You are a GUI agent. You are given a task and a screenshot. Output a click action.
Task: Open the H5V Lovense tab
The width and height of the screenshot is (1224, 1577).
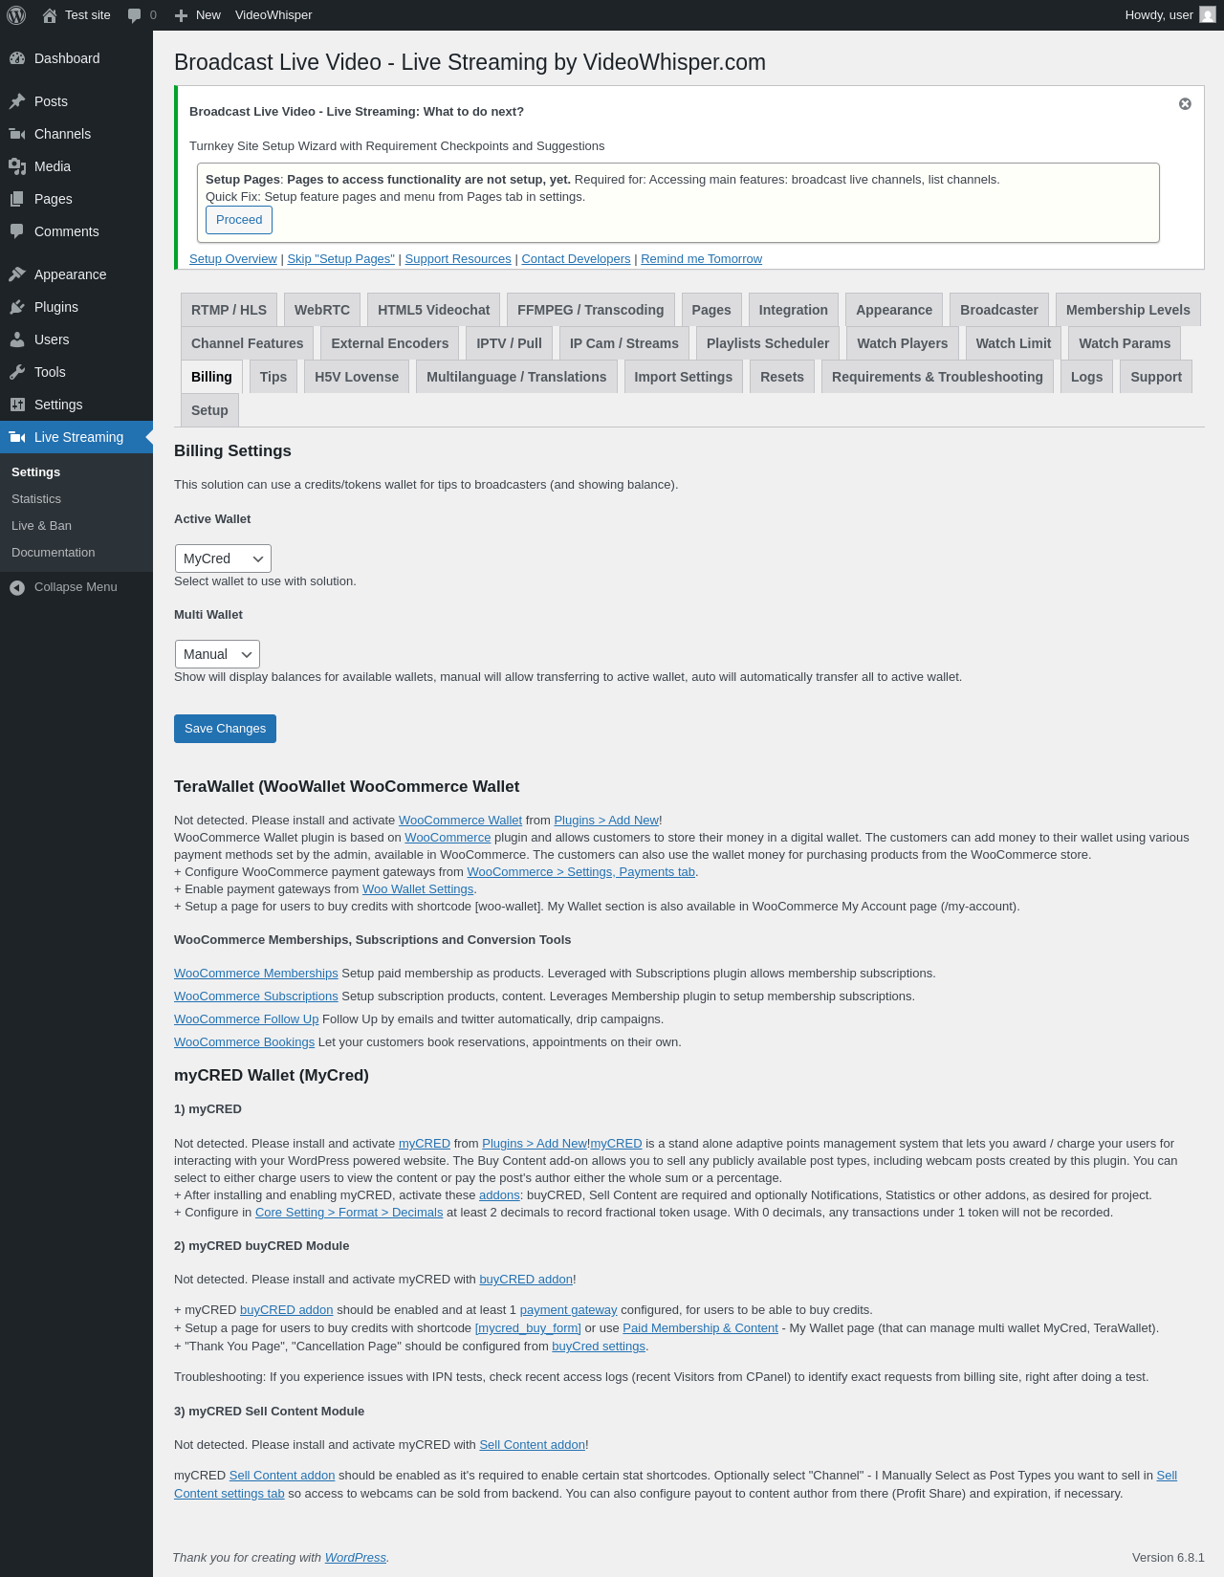click(x=357, y=377)
